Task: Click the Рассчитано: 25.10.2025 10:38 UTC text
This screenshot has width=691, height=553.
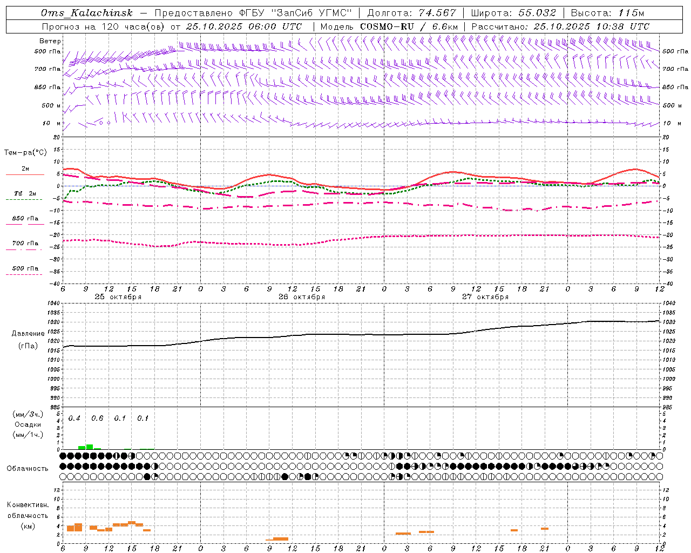Action: (x=560, y=26)
